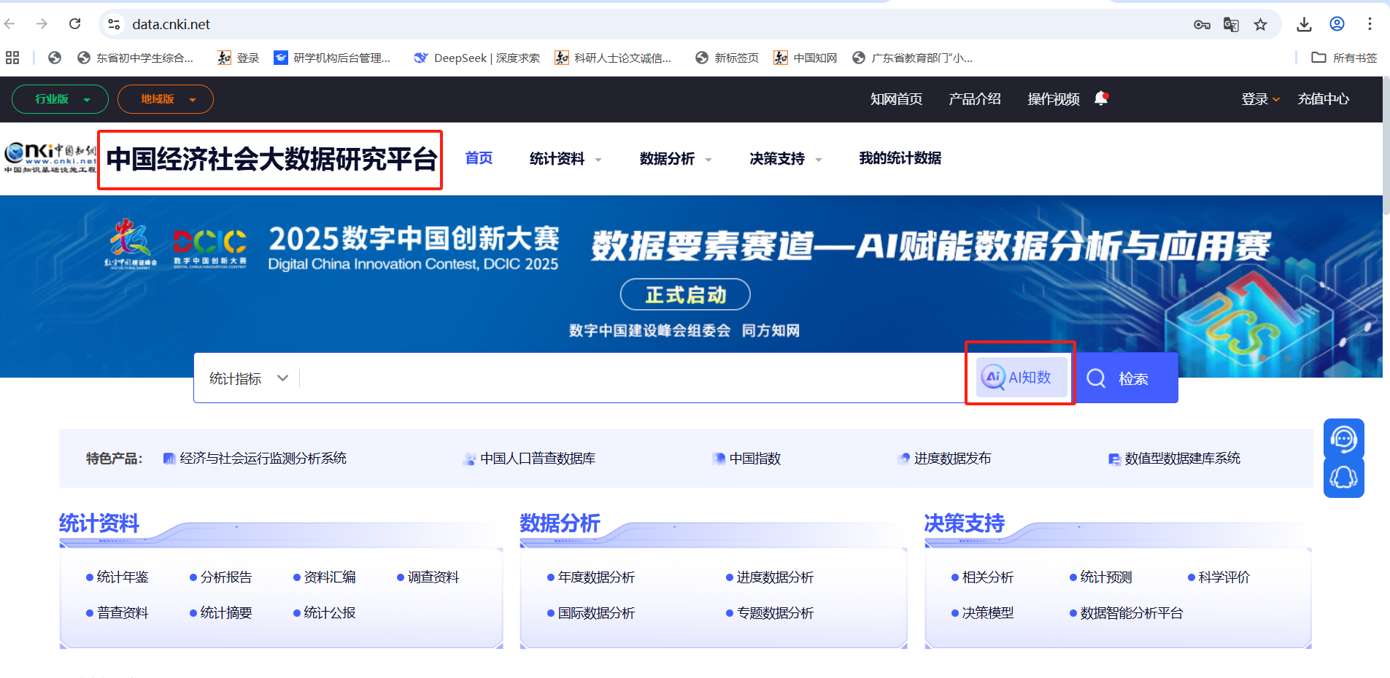Open the 登录 dropdown in top bar
The height and width of the screenshot is (678, 1390).
pos(1259,99)
